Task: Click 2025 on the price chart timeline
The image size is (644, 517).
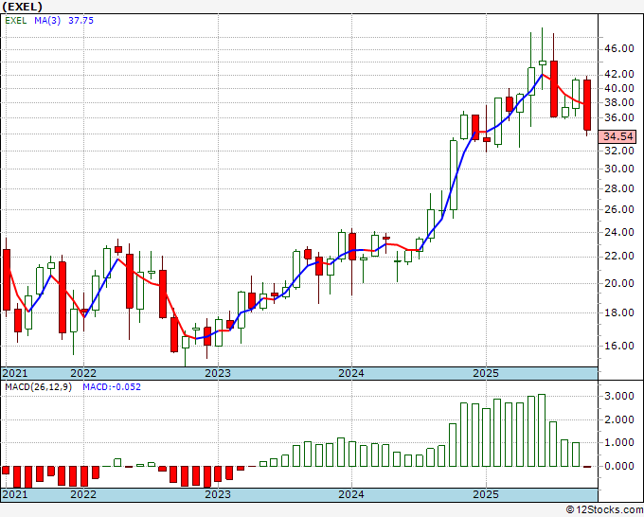Action: (486, 373)
